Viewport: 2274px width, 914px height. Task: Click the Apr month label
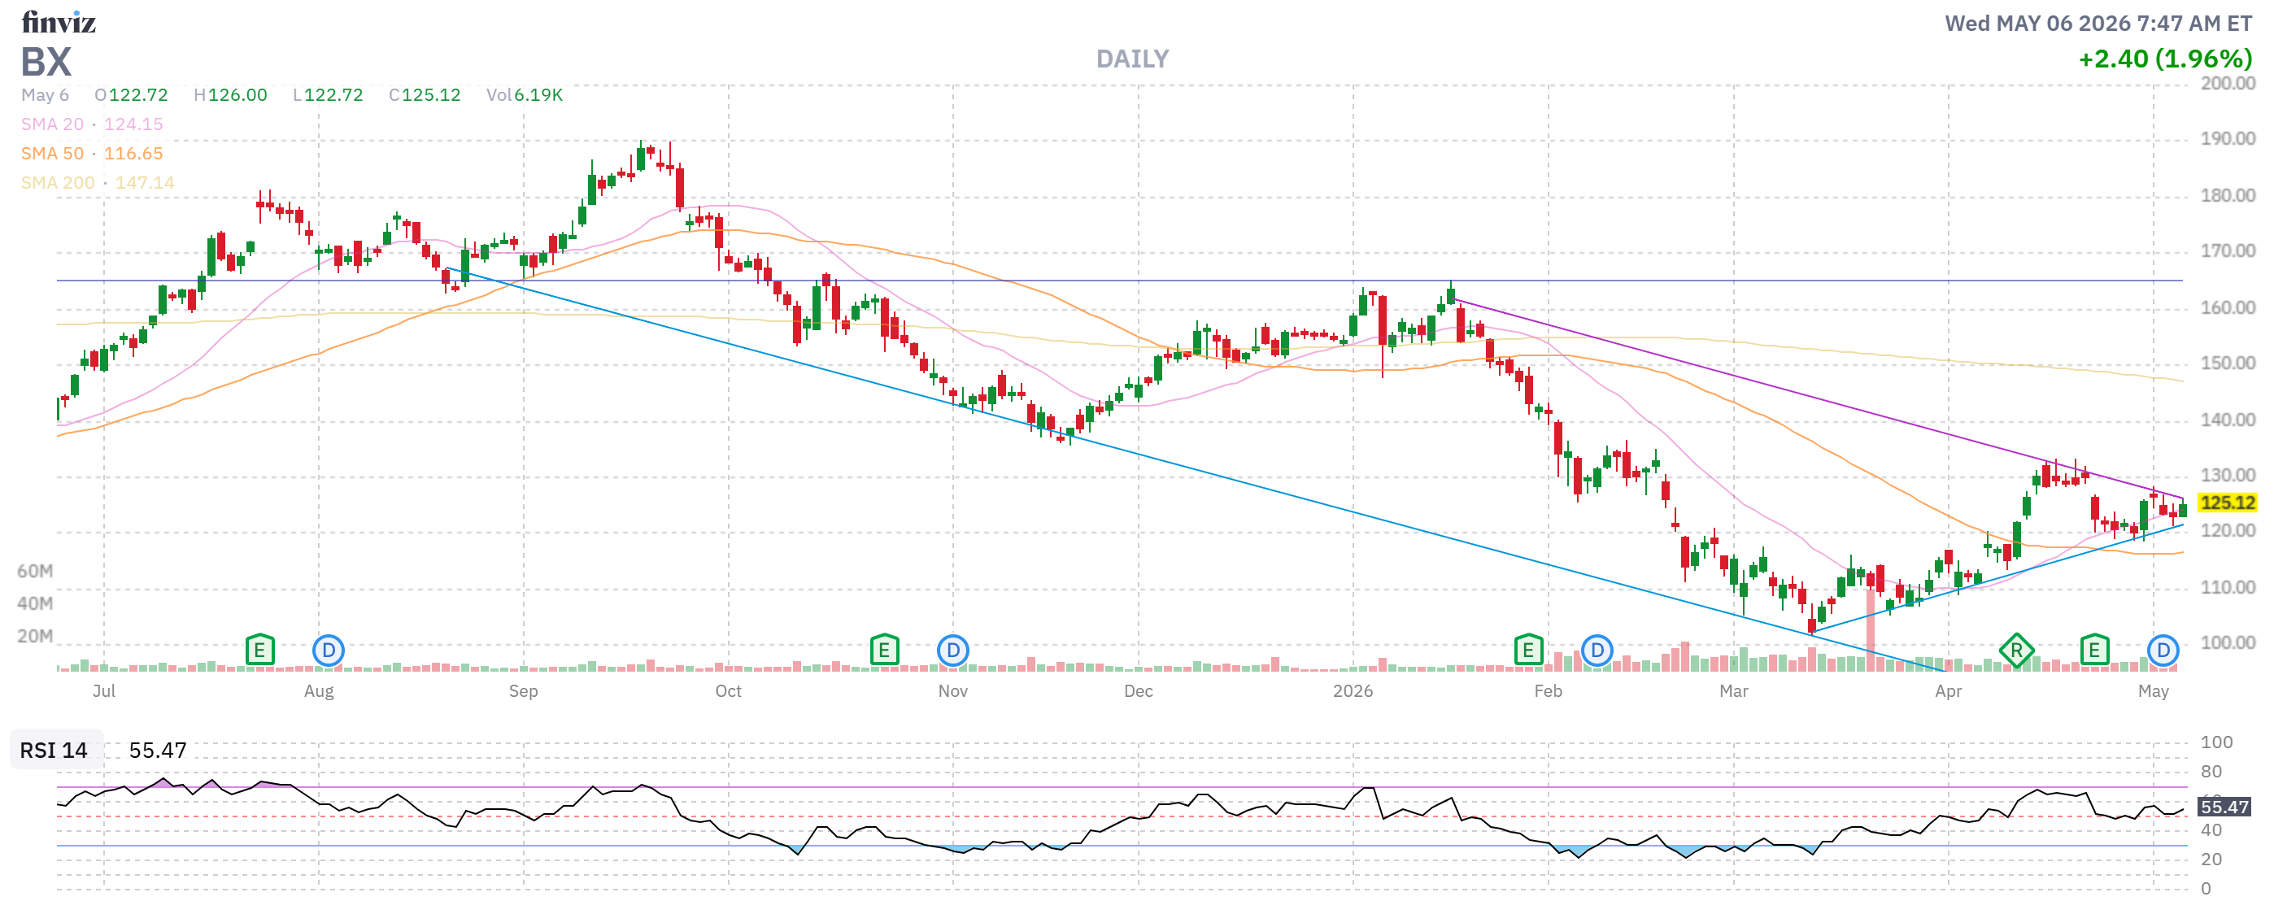[x=1948, y=691]
